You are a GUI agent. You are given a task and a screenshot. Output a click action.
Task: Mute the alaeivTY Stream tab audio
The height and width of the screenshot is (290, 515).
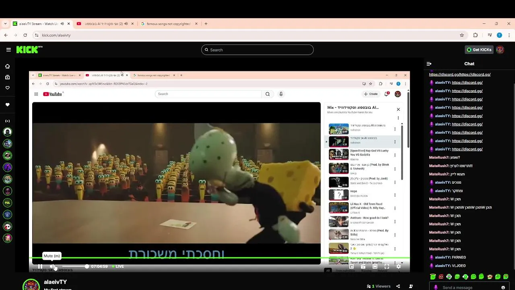[x=62, y=24]
